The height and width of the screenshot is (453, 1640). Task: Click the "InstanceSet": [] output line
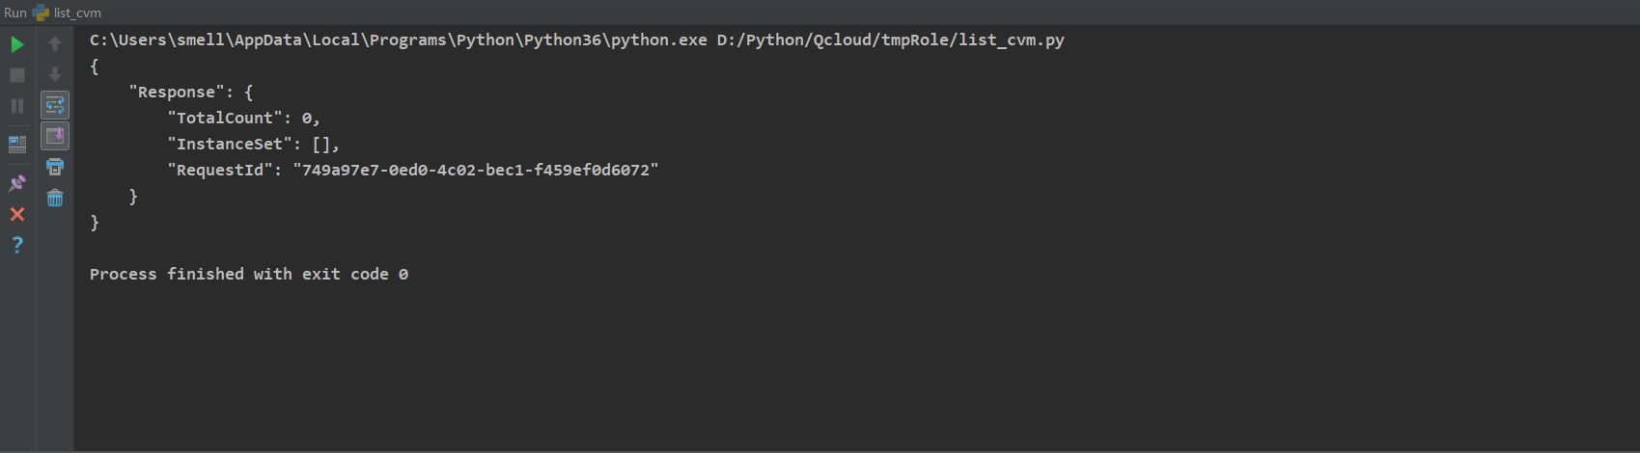point(253,145)
